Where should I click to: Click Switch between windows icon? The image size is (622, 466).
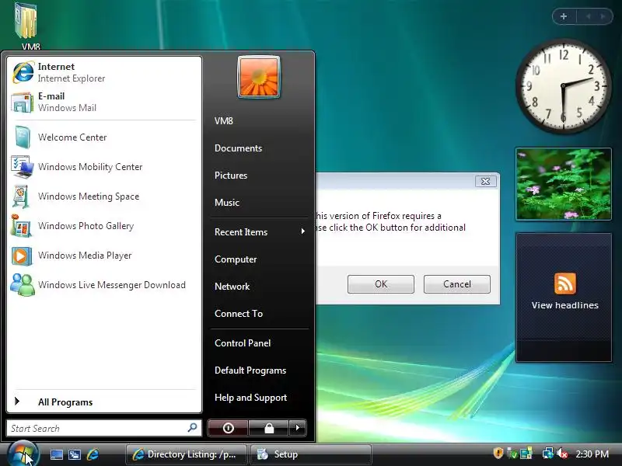tap(74, 454)
